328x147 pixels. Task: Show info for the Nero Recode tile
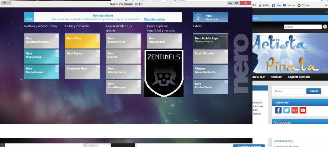[98, 51]
